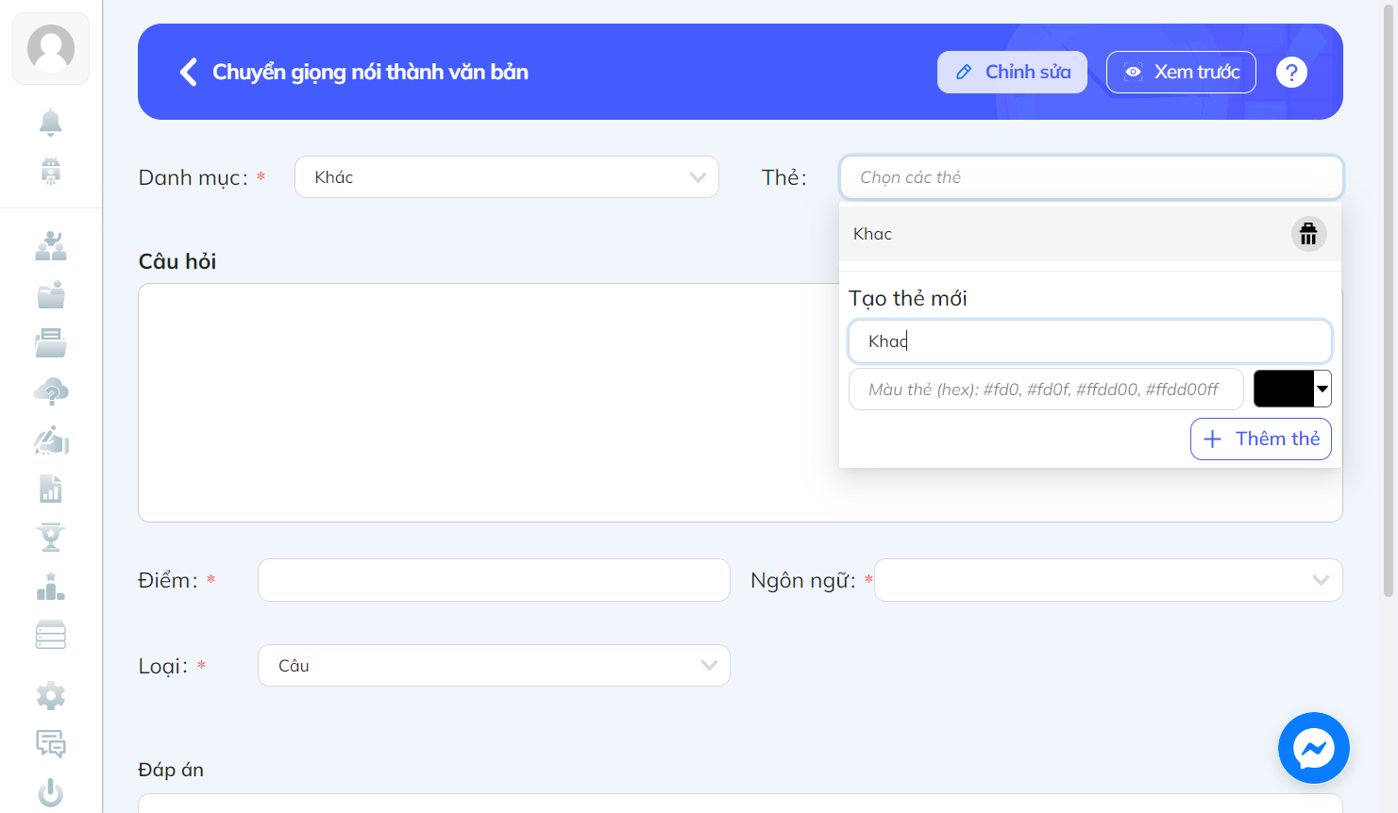
Task: Focus the Chọn các thẻ tag field
Action: (x=1091, y=177)
